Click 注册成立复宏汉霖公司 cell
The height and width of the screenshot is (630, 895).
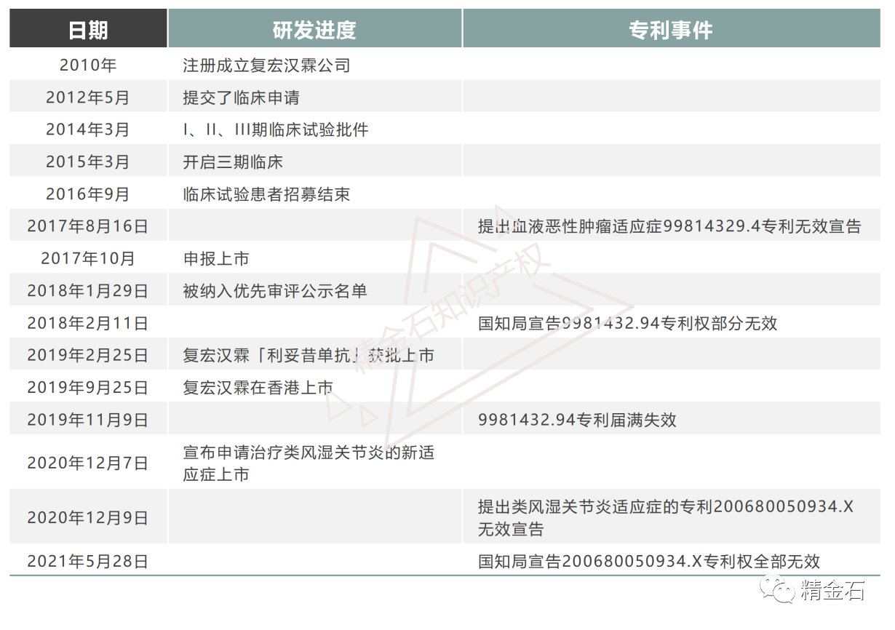pyautogui.click(x=314, y=65)
